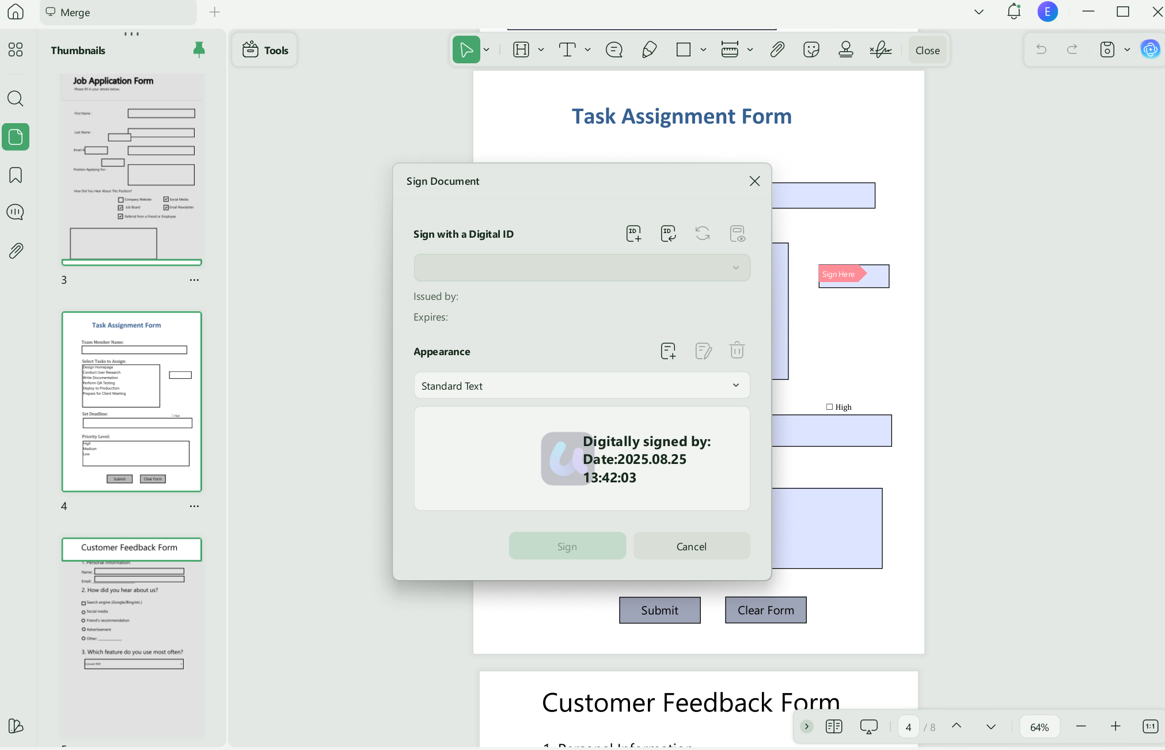The image size is (1165, 750).
Task: Select the Text box tool
Action: (x=567, y=50)
